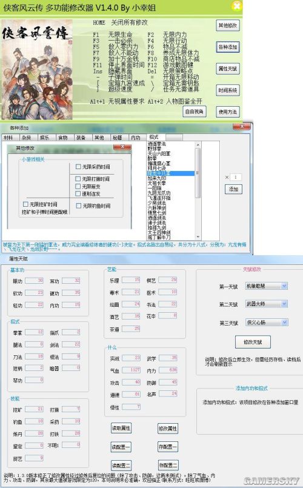Click the 使用方法 button

tap(228, 112)
